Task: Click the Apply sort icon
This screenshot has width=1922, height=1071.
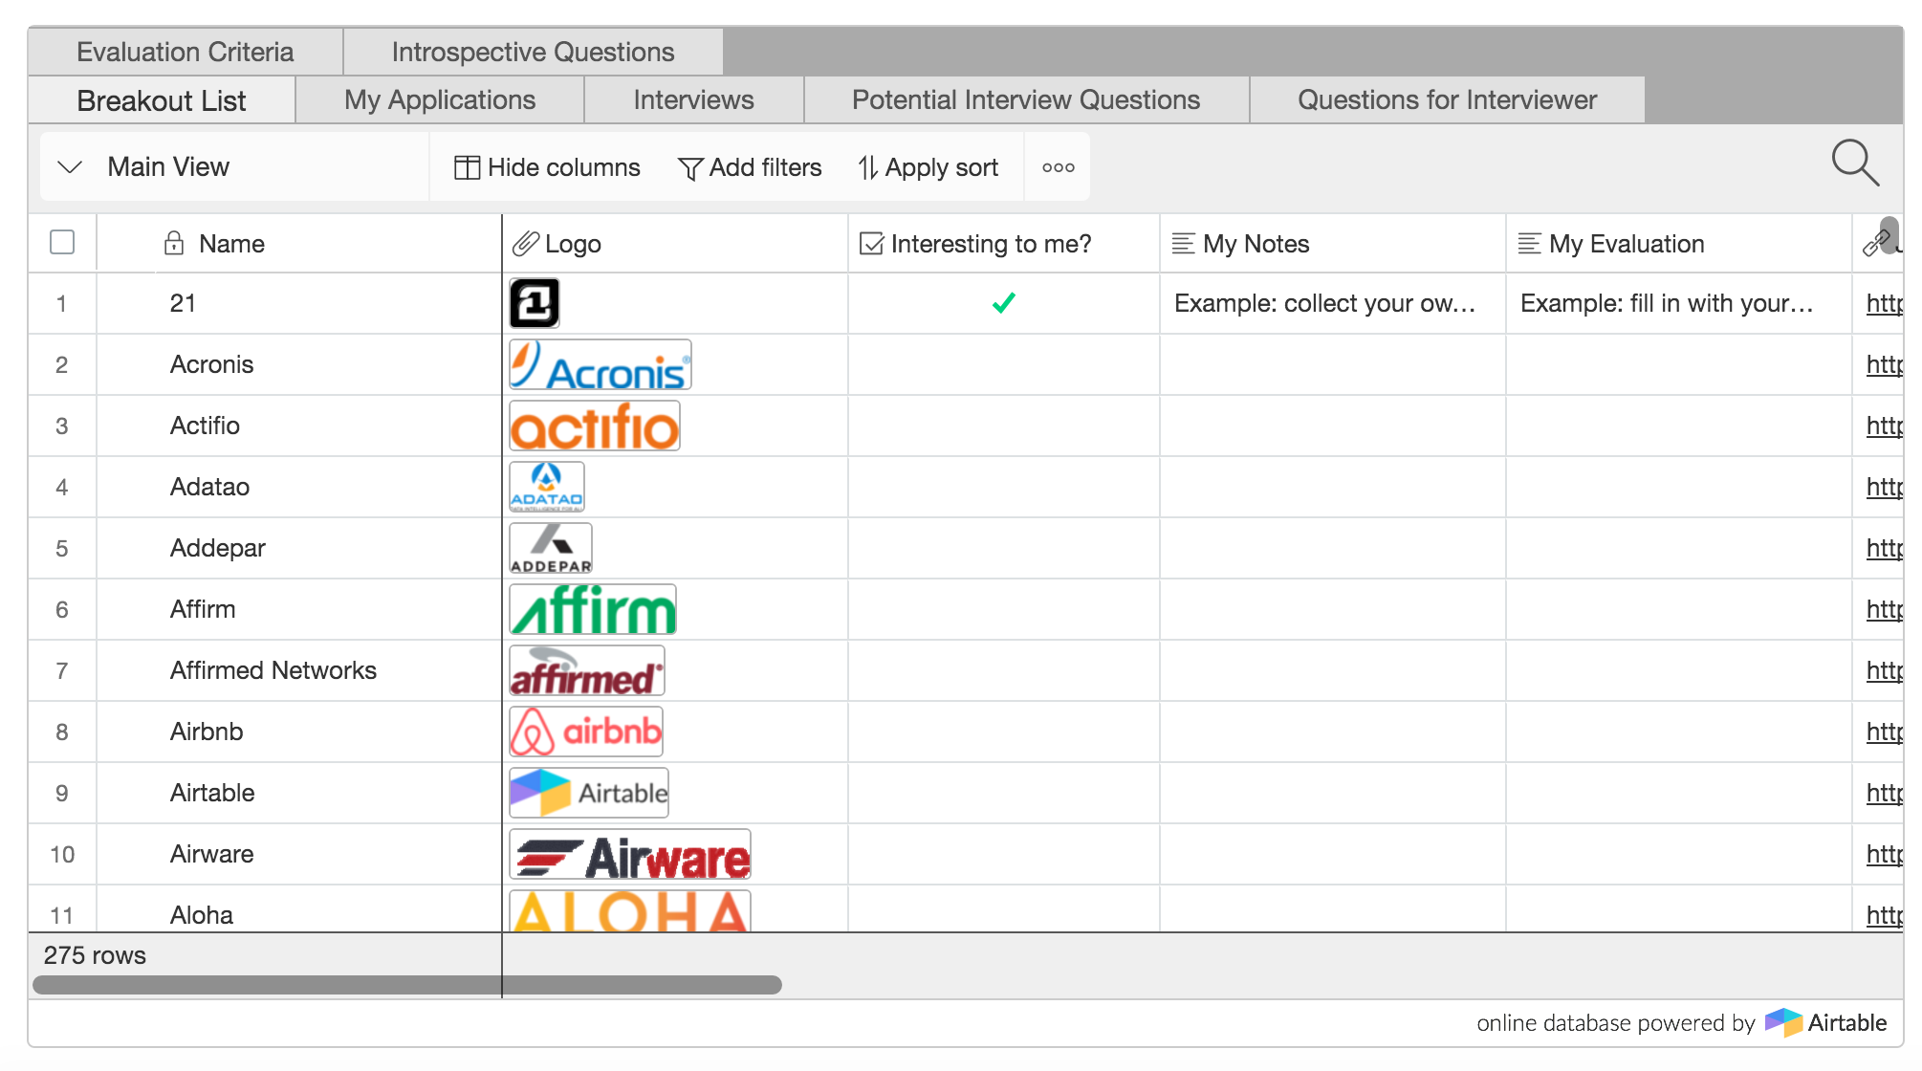Action: (x=867, y=167)
